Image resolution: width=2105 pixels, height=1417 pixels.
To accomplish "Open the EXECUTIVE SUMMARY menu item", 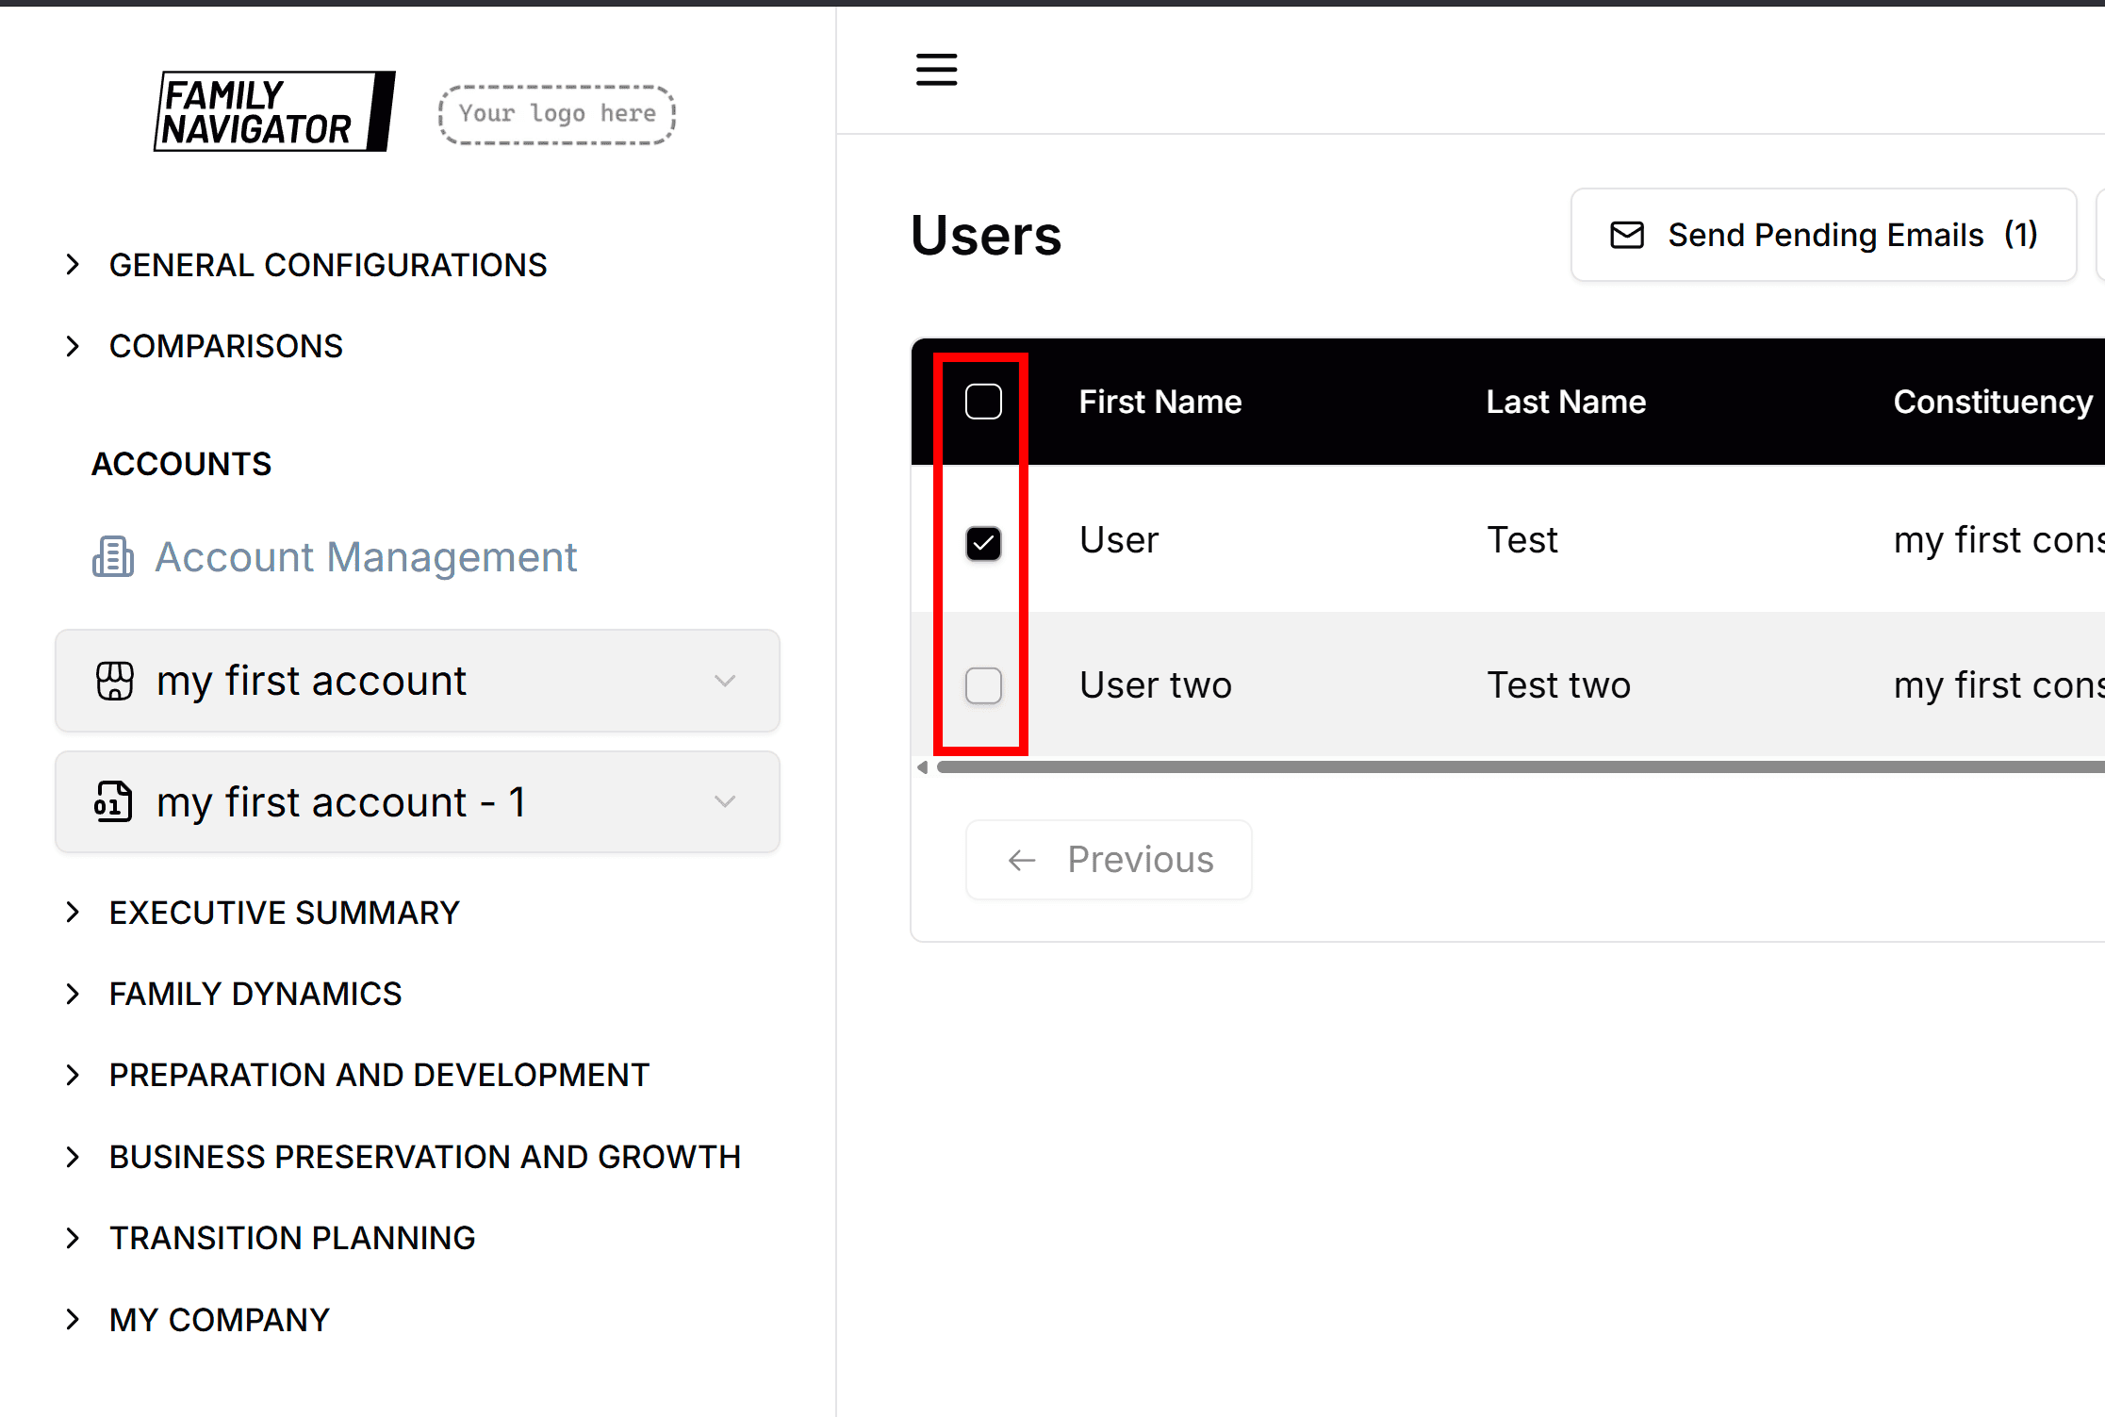I will point(284,912).
